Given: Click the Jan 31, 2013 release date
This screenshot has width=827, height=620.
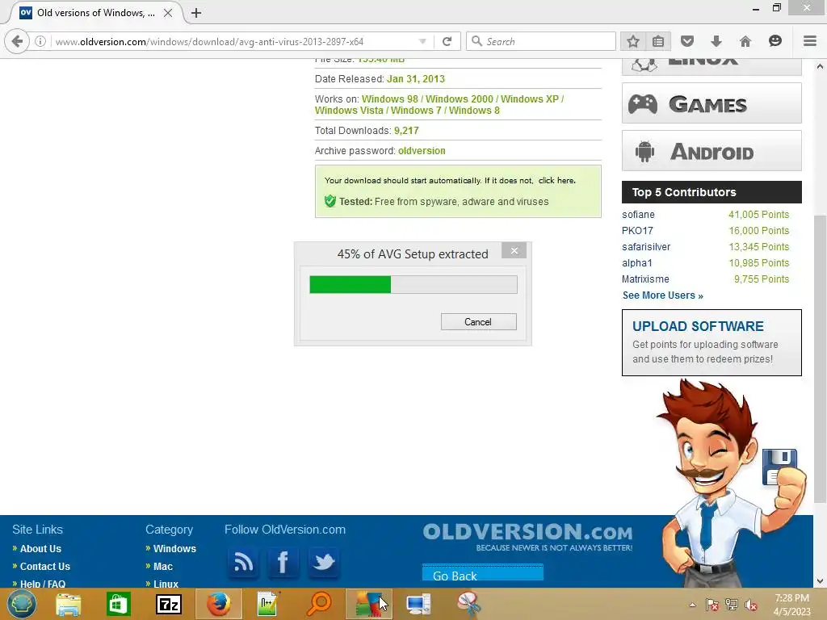Looking at the screenshot, I should [416, 79].
